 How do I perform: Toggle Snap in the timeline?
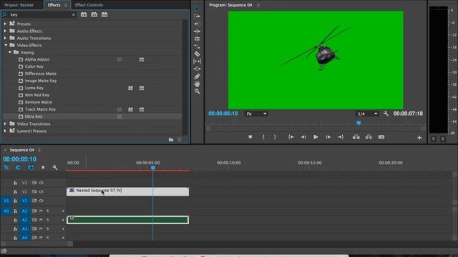tap(19, 167)
